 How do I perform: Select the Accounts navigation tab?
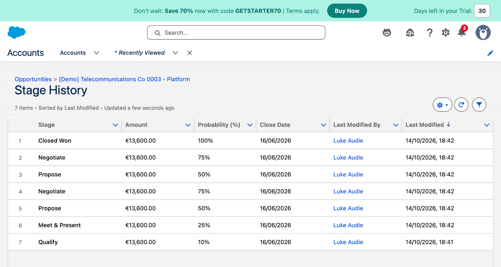click(x=73, y=53)
